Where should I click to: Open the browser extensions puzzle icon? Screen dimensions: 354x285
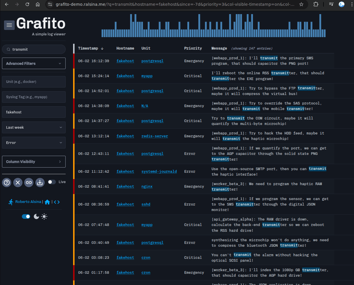coord(316,4)
